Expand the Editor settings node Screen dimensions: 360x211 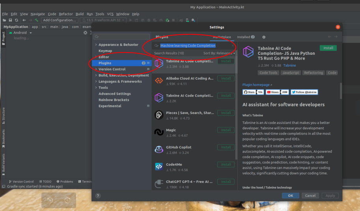click(x=96, y=57)
